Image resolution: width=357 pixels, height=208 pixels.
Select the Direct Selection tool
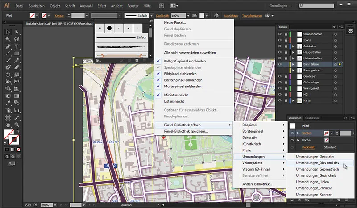click(17, 32)
